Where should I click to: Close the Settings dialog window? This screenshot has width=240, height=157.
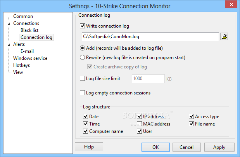coord(231,4)
